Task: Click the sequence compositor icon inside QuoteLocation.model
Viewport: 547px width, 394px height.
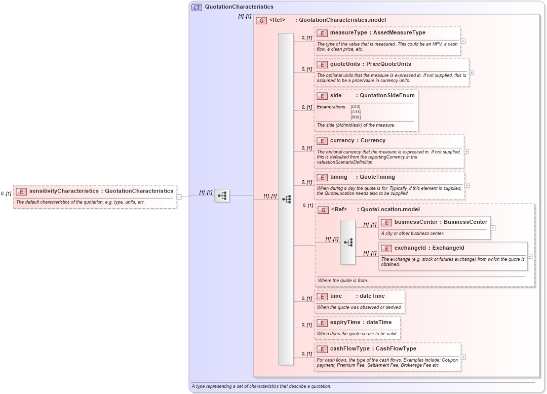Action: (348, 243)
